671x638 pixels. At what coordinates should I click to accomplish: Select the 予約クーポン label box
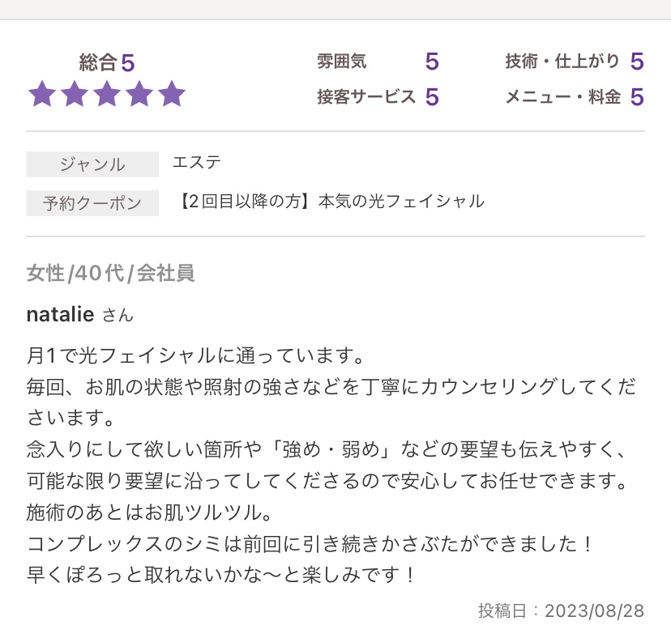[92, 203]
